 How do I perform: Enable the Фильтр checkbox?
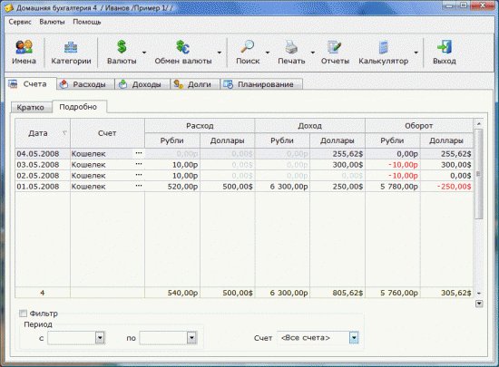tap(23, 314)
